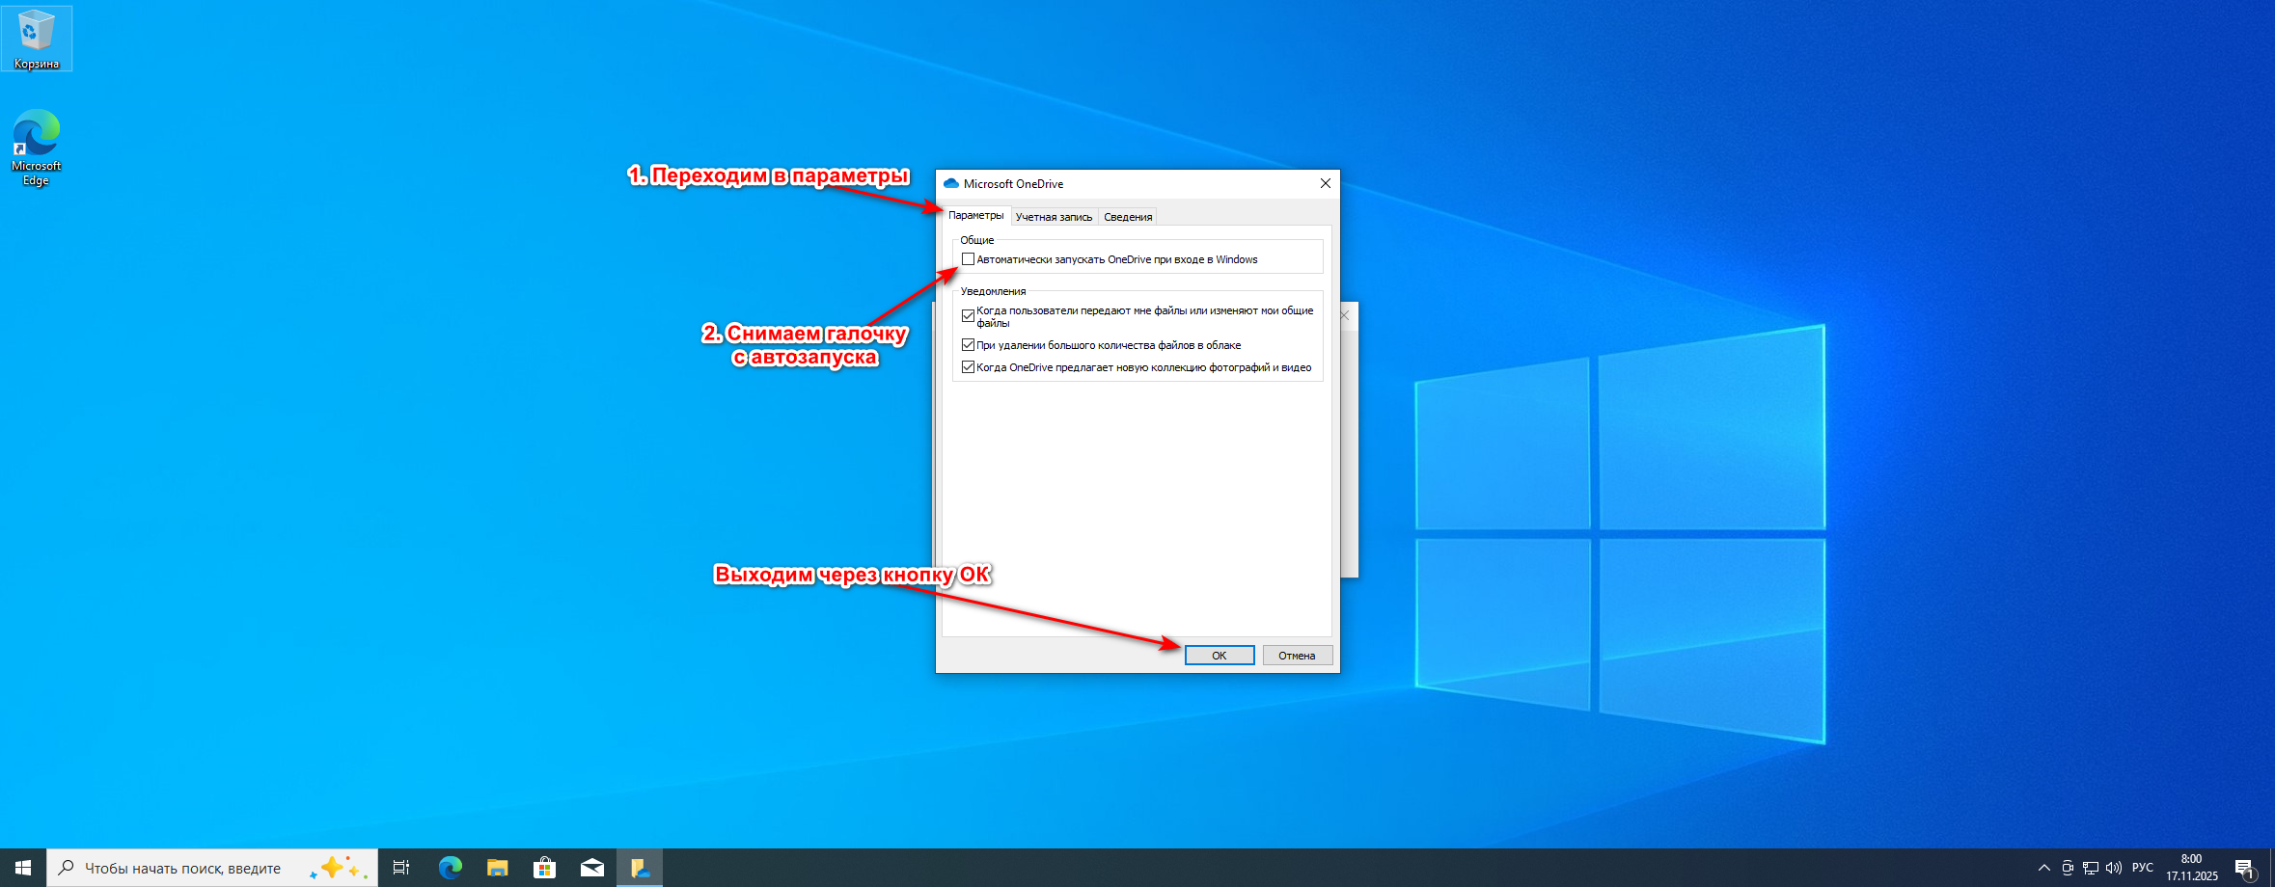The image size is (2275, 887).
Task: Disable the new photo collection notification
Action: (968, 367)
